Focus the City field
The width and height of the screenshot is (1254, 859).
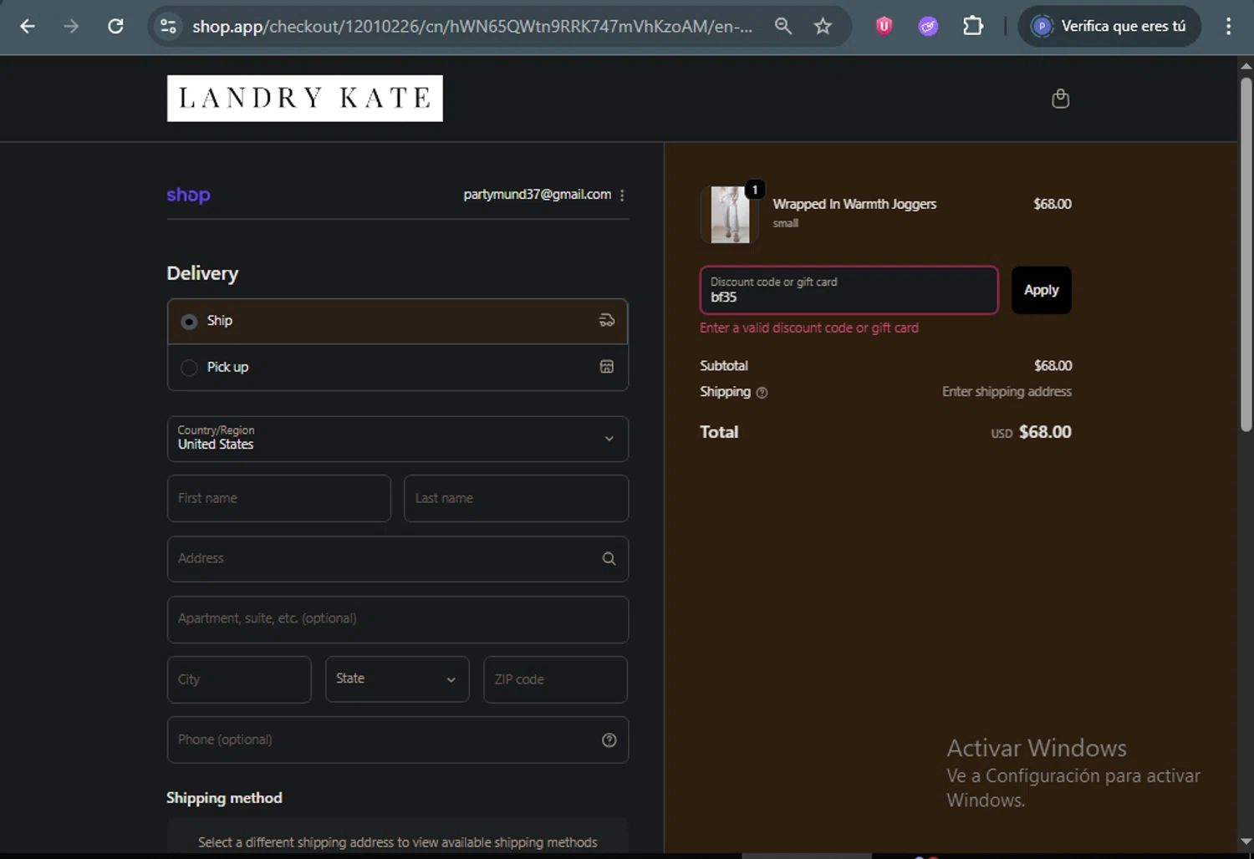[239, 679]
